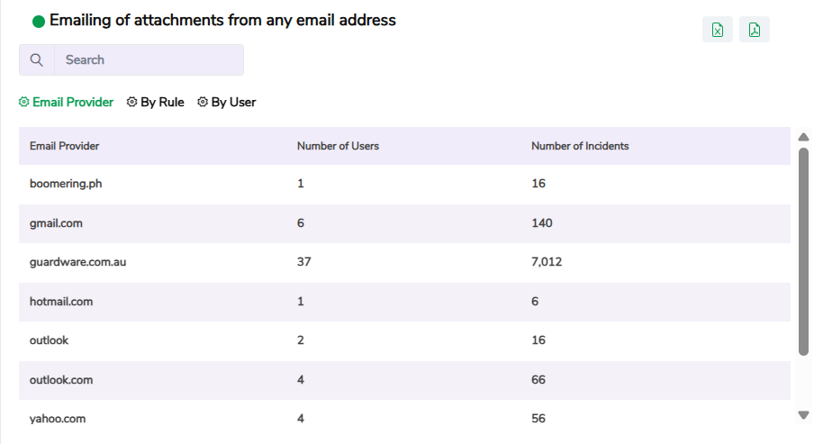Click the gear icon beside Email Provider
Image resolution: width=823 pixels, height=444 pixels.
pyautogui.click(x=24, y=103)
